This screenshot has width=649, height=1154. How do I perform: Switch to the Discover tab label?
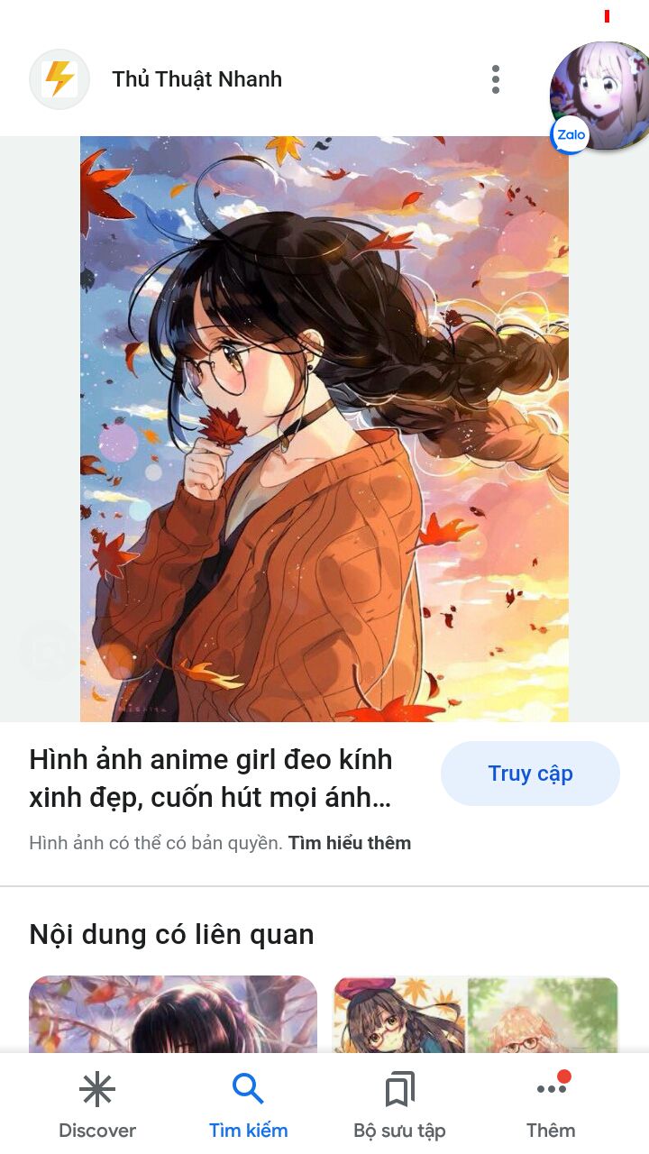pyautogui.click(x=97, y=1130)
